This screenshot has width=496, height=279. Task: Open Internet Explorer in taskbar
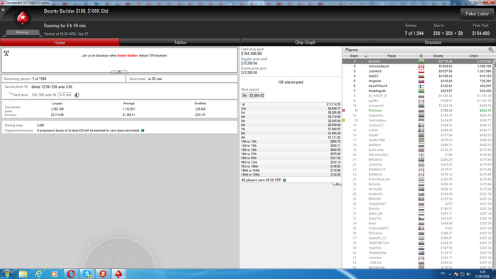pyautogui.click(x=38, y=273)
